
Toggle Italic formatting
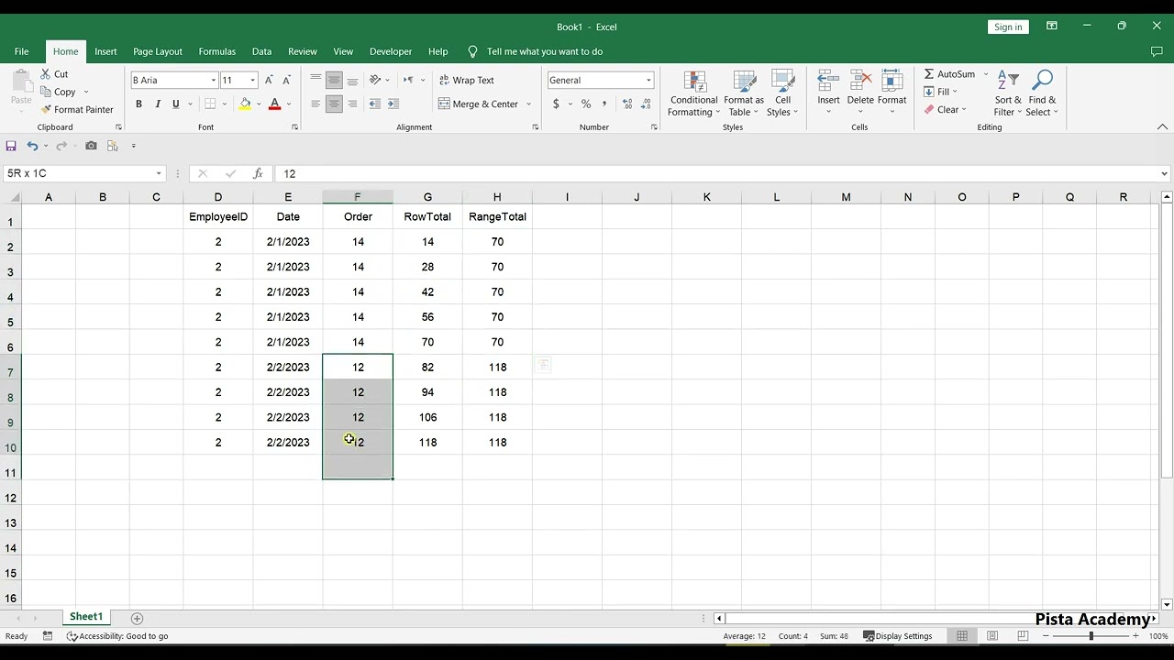tap(158, 104)
